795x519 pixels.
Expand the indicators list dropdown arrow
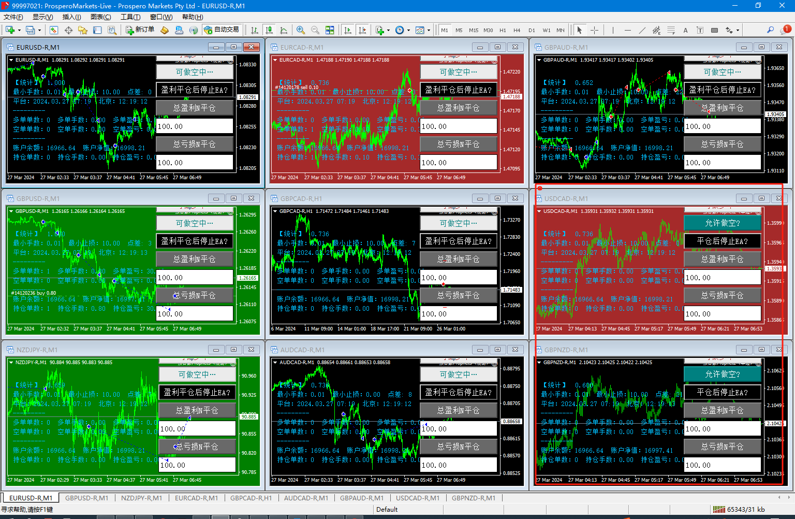click(x=388, y=30)
